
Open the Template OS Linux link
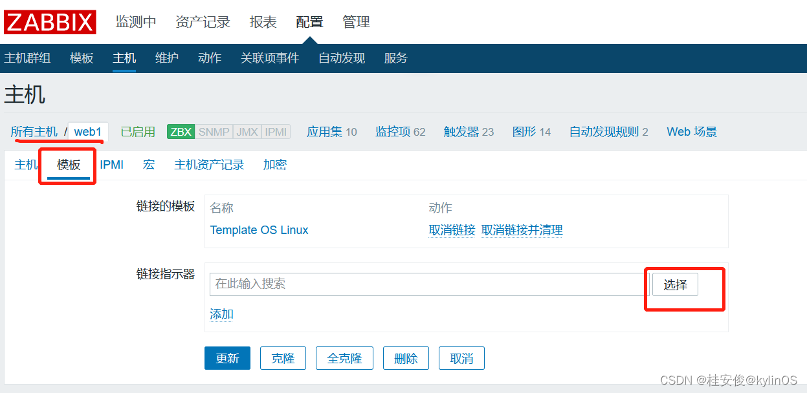(x=259, y=230)
